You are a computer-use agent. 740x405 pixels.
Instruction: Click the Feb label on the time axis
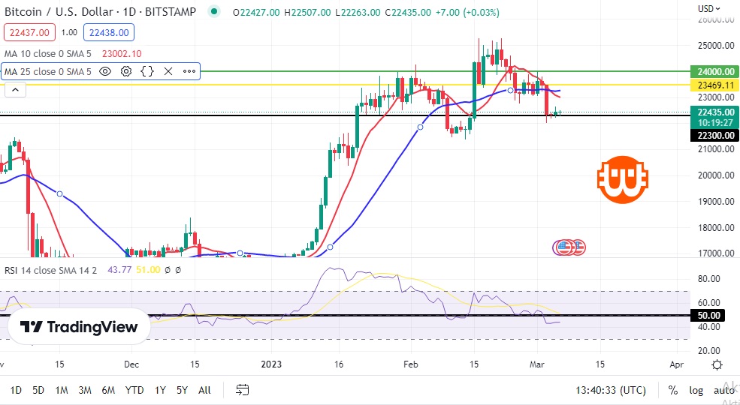[x=411, y=364]
